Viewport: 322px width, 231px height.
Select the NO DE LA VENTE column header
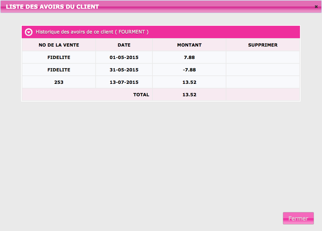coord(59,45)
